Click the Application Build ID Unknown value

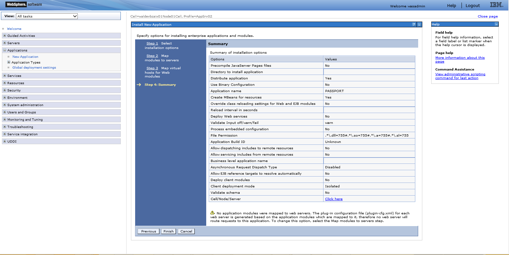point(333,142)
